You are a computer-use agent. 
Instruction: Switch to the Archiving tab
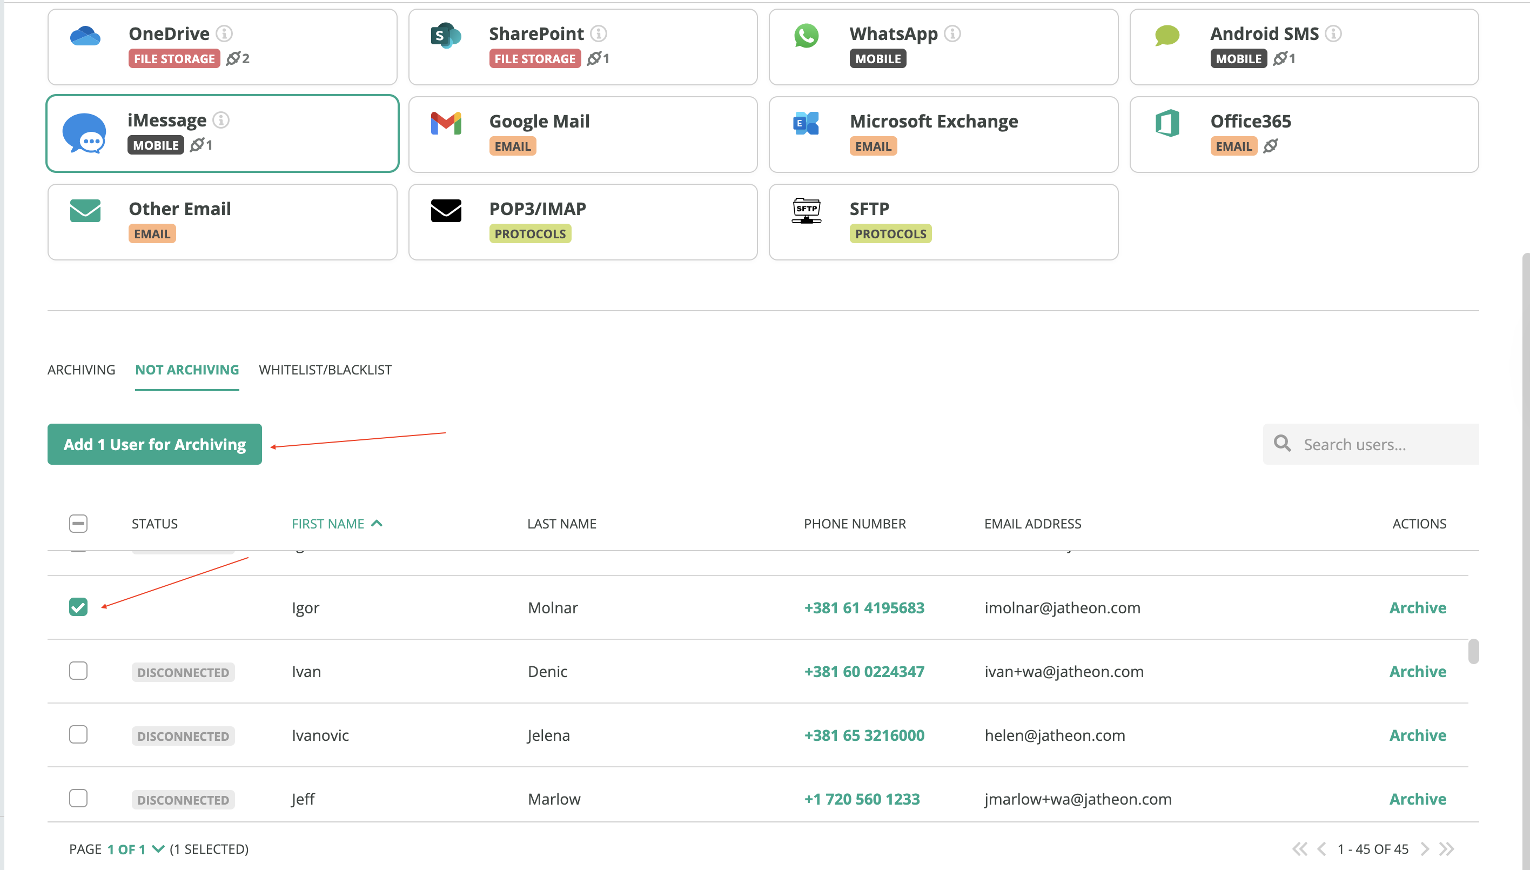(81, 370)
